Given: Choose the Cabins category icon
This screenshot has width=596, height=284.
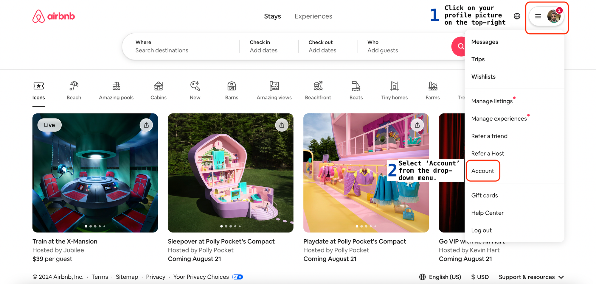Looking at the screenshot, I should point(159,86).
